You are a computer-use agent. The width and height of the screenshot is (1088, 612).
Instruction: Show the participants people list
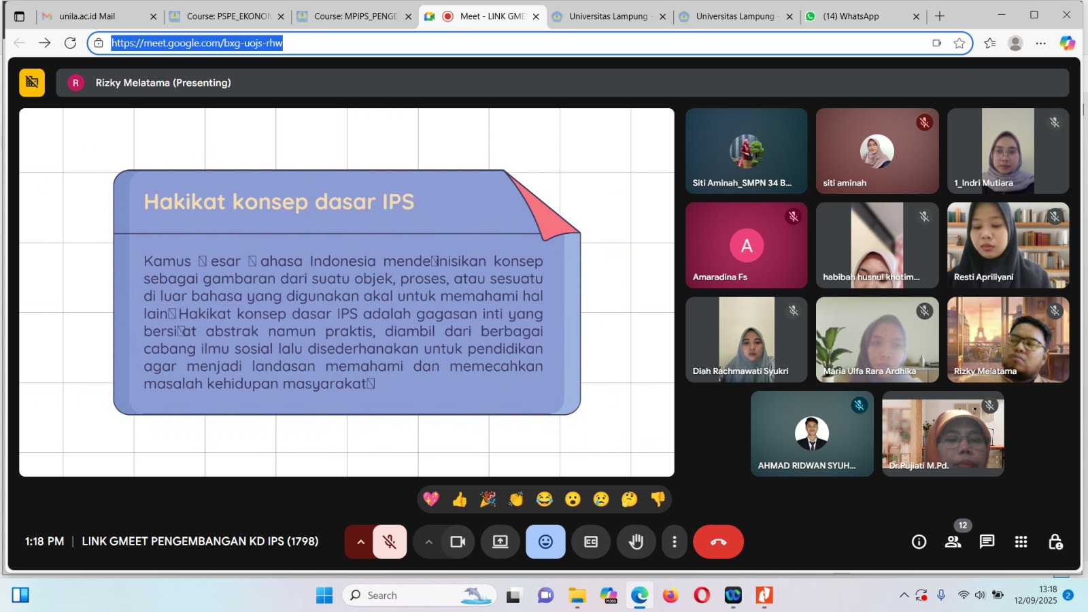pyautogui.click(x=953, y=542)
